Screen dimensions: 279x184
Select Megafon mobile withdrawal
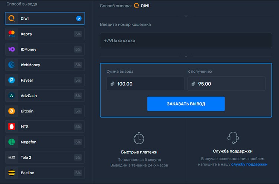[45, 142]
